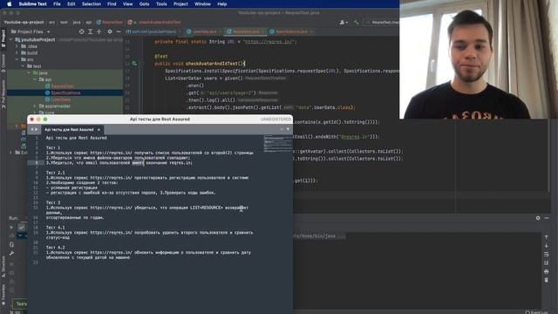Open the Sublime Text application menu
Viewport: 558px width, 314px height.
[33, 3]
